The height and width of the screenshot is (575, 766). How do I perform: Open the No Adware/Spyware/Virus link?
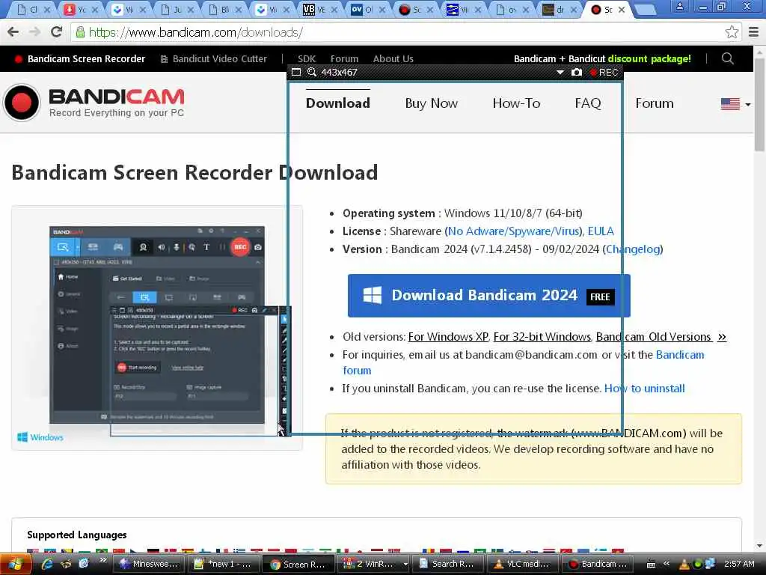(514, 231)
